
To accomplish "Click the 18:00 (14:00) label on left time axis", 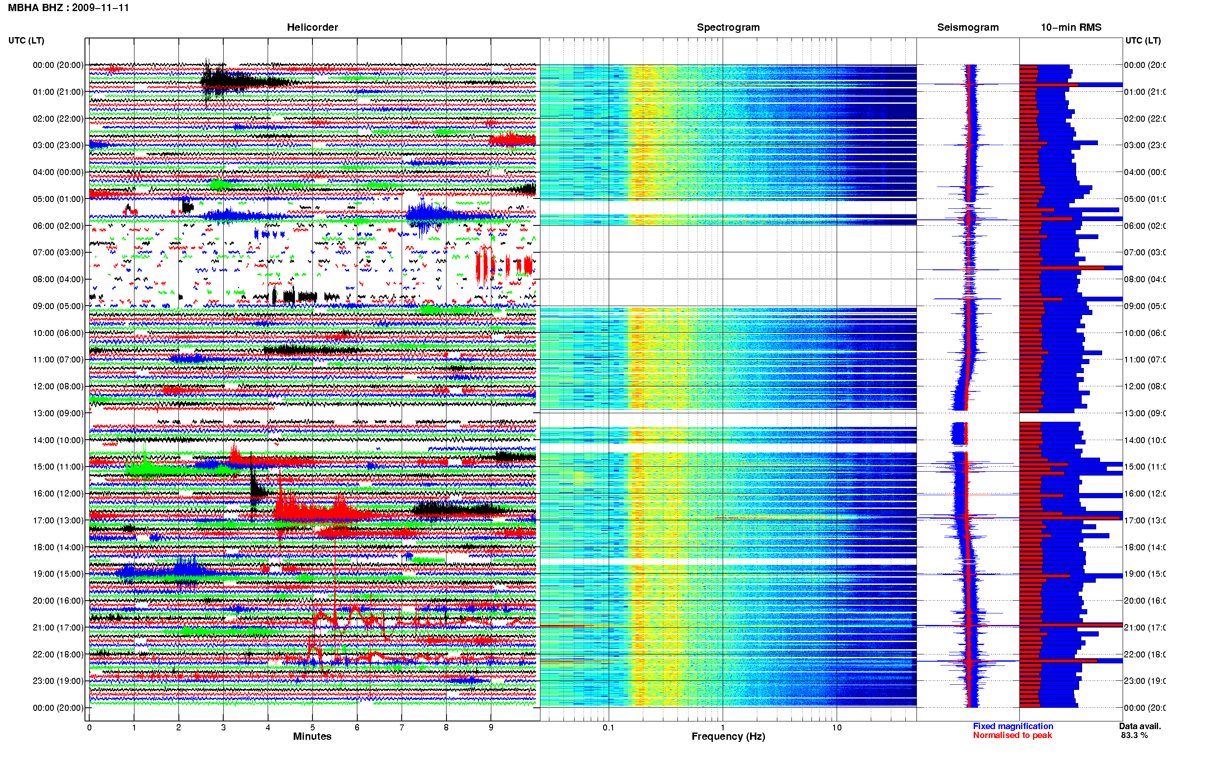I will click(58, 547).
